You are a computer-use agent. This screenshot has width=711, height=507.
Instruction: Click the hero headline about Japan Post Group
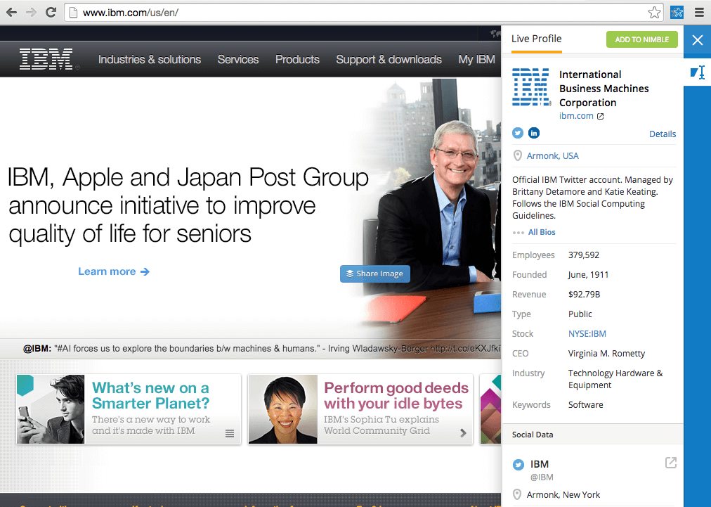pyautogui.click(x=188, y=205)
